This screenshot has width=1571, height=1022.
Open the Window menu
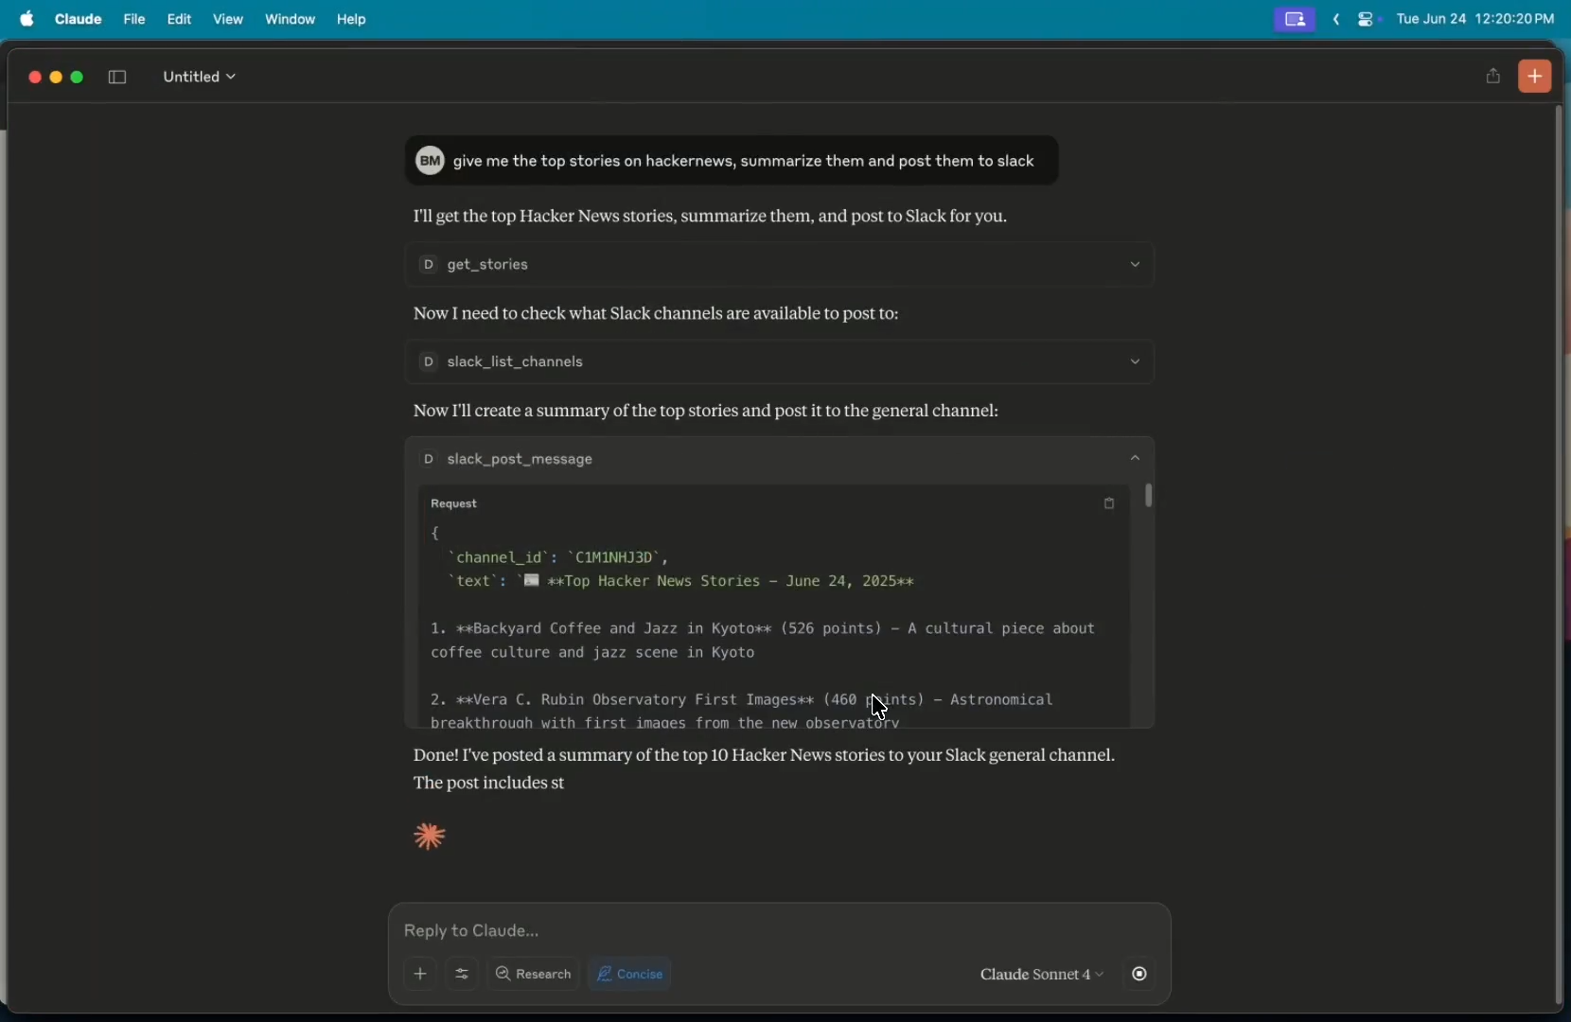[x=291, y=19]
